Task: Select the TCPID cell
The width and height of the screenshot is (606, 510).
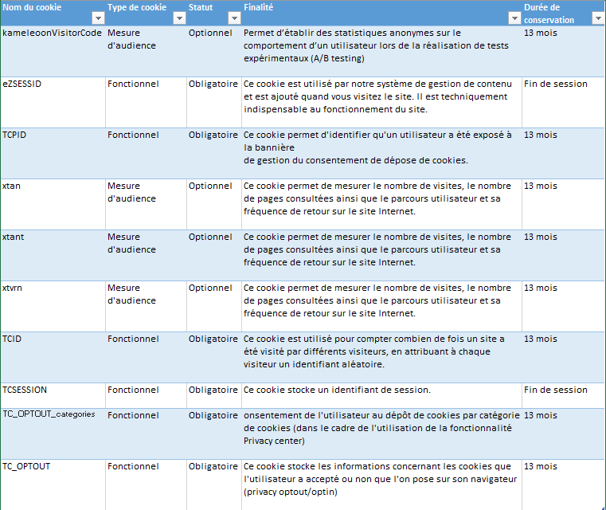Action: point(53,153)
